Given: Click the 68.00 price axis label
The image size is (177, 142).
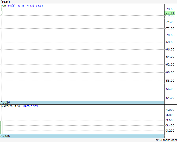Looking at the screenshot, I should click(x=170, y=42).
